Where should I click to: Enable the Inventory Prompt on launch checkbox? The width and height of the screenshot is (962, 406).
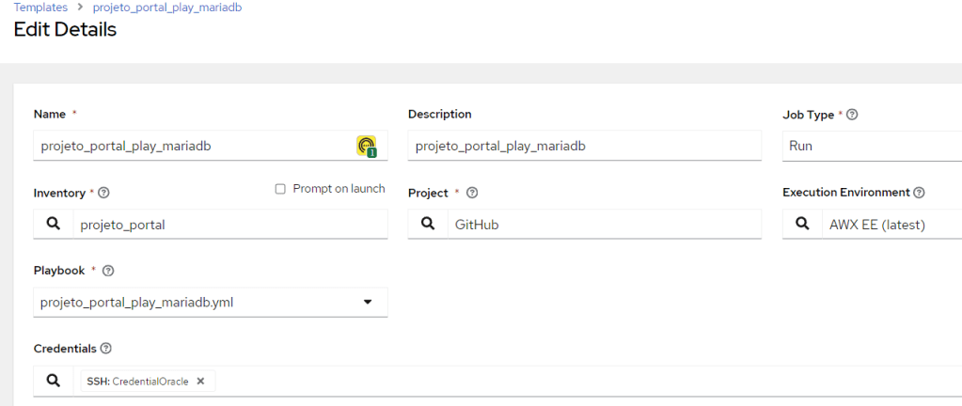280,189
